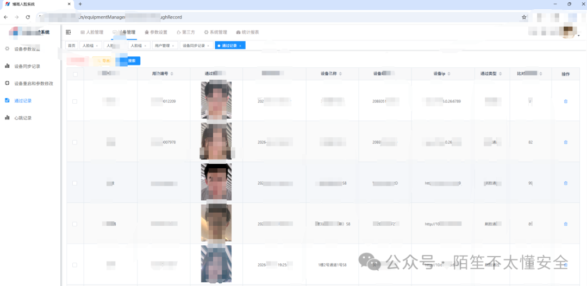This screenshot has width=587, height=286.
Task: Select the row with user number 007978
Action: click(x=75, y=142)
